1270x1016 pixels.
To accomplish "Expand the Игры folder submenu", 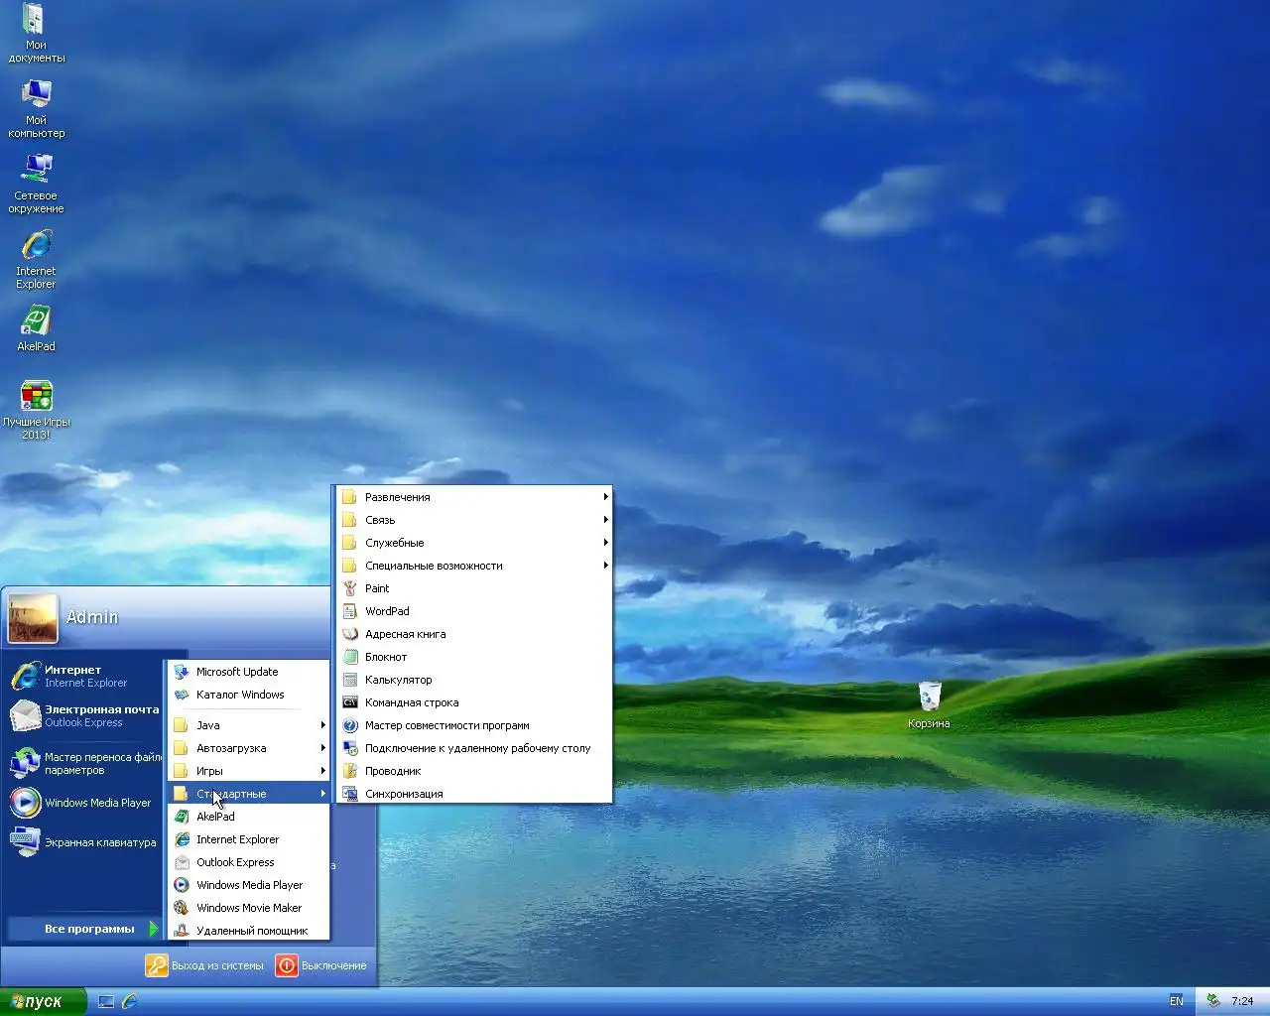I will 248,771.
